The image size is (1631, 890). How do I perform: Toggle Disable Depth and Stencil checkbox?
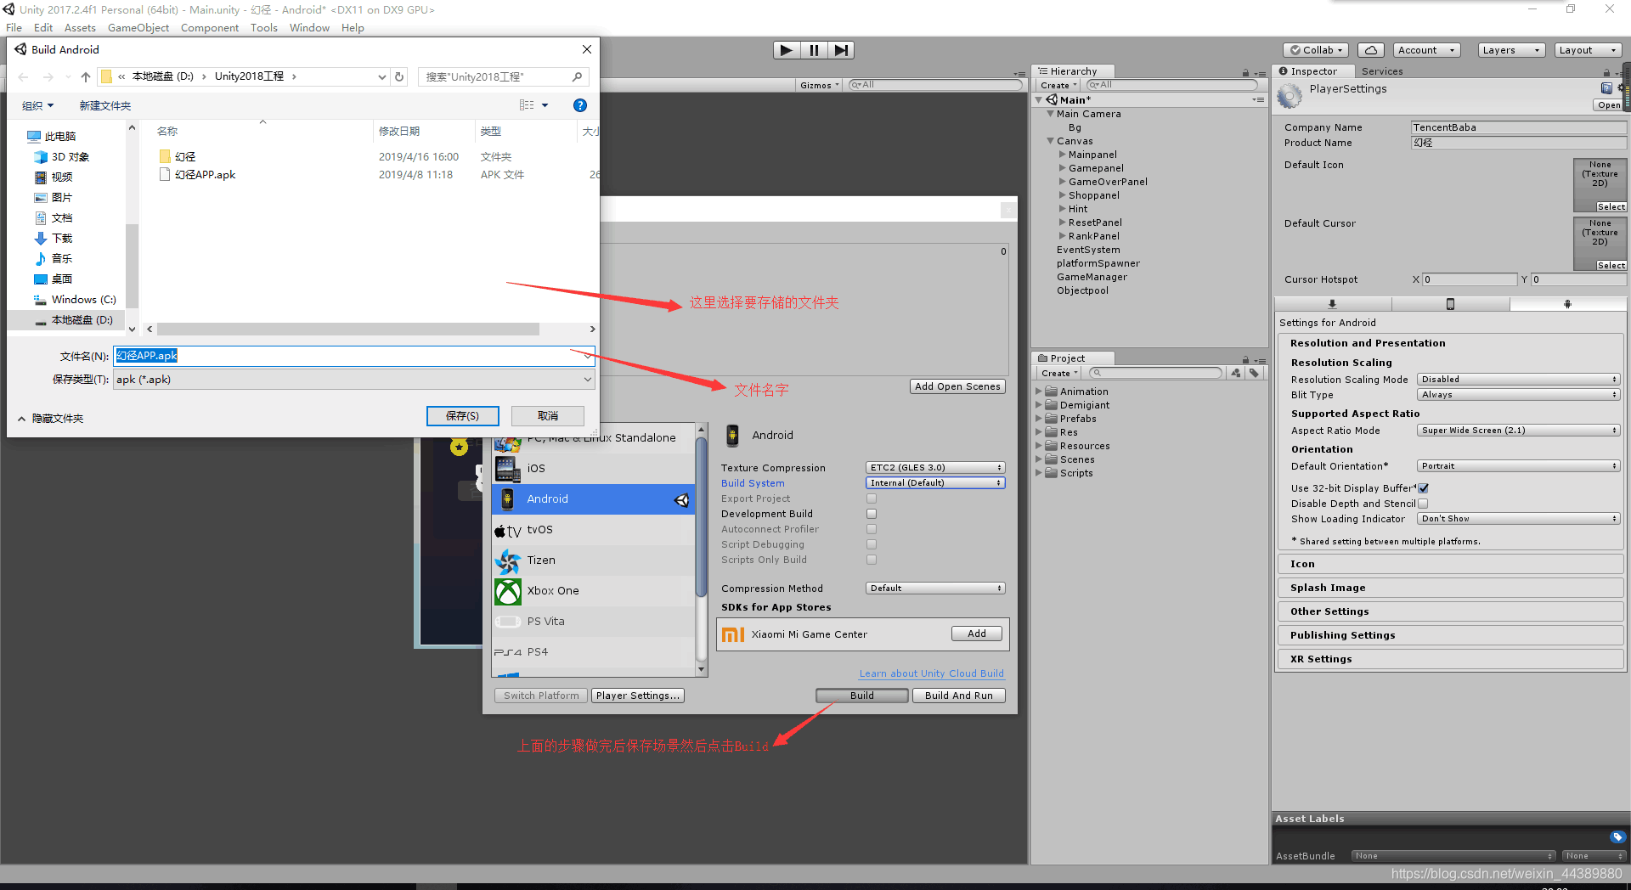pyautogui.click(x=1423, y=504)
